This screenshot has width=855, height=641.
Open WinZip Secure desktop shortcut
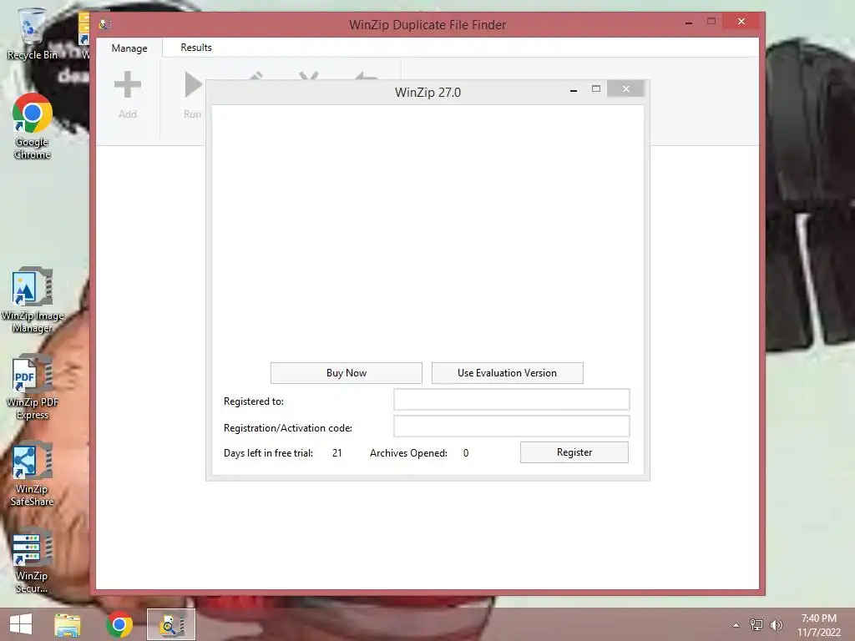(33, 560)
